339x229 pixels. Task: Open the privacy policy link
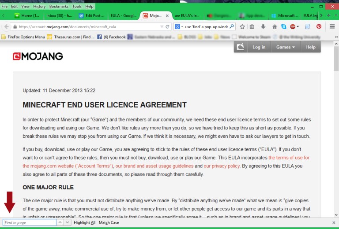pyautogui.click(x=222, y=166)
